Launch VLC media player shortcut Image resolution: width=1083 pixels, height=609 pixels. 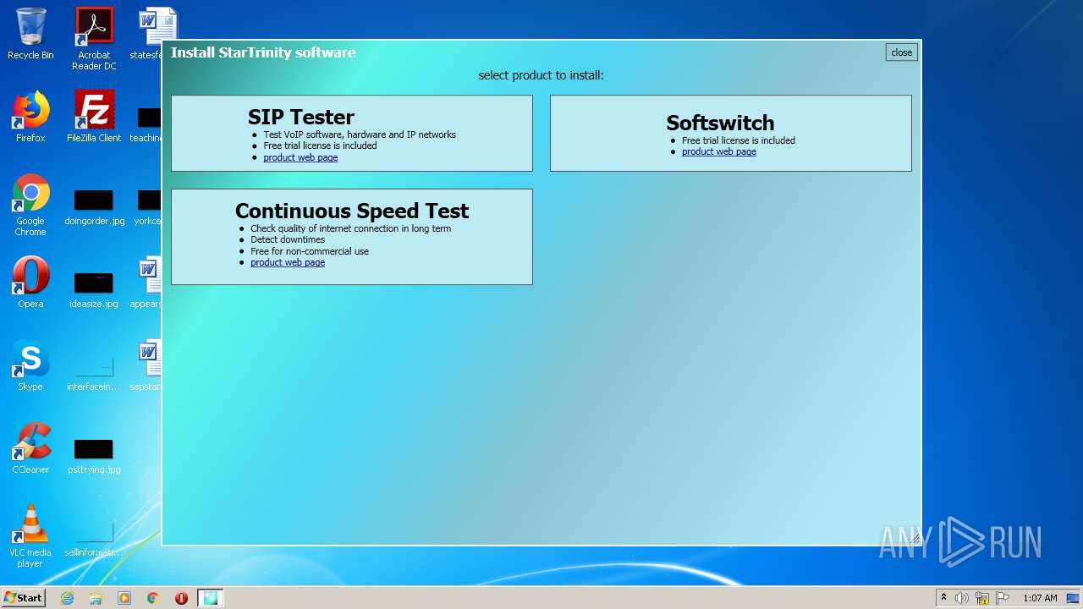(x=30, y=536)
